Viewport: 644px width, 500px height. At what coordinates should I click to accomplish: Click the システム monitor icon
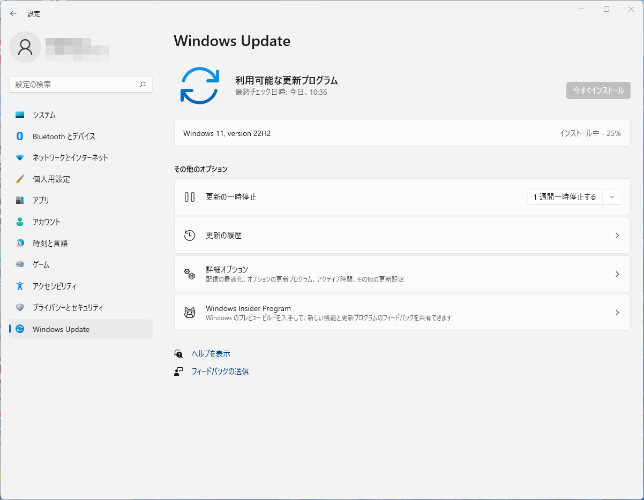click(20, 115)
